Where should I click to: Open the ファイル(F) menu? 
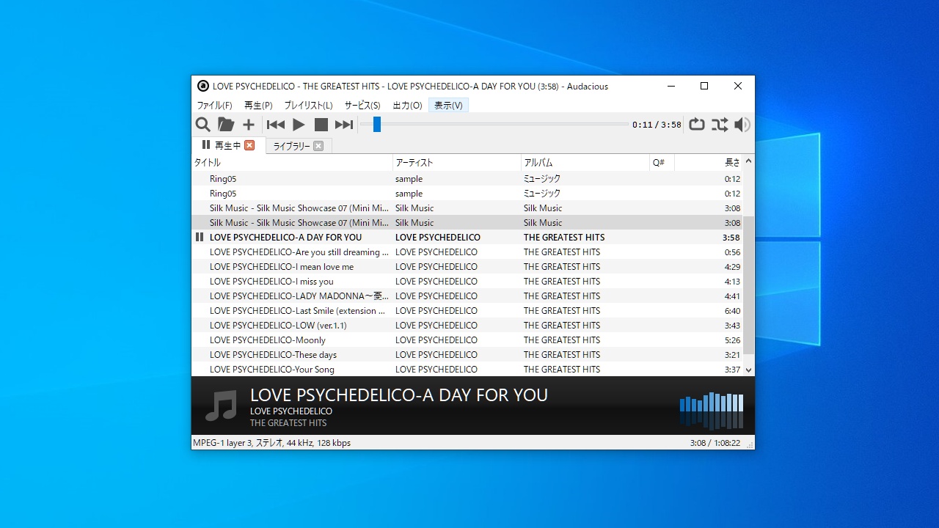(x=214, y=106)
